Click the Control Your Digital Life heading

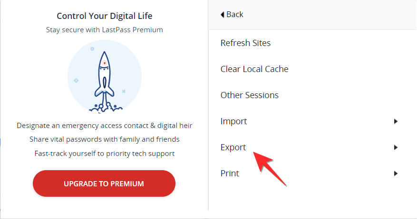point(105,16)
